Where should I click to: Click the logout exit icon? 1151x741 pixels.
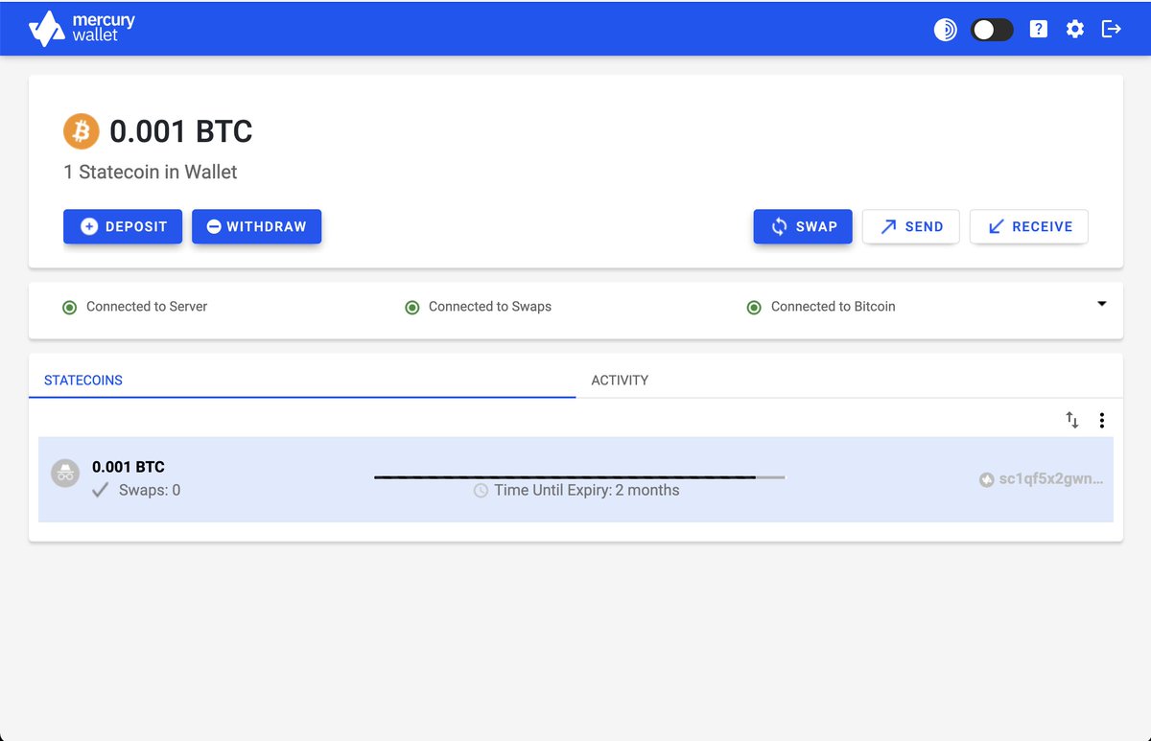tap(1112, 29)
